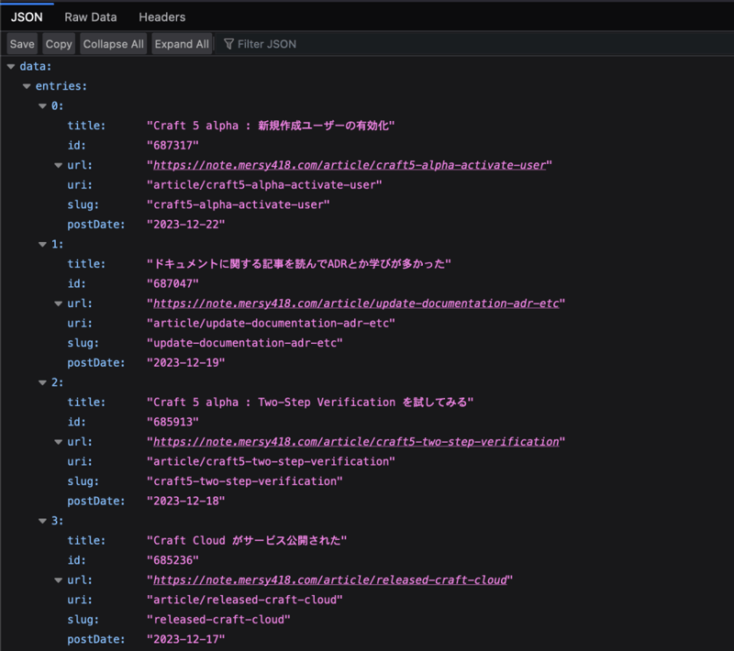Screen dimensions: 734x651
Task: Toggle the url arrow in entry 0
Action: point(59,166)
